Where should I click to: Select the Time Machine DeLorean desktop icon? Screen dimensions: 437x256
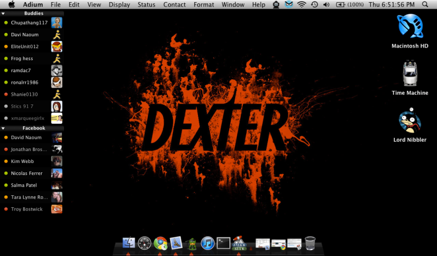coord(410,73)
